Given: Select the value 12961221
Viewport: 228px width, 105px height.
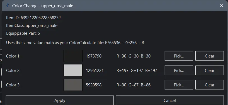Looking at the screenshot, I should 95,71.
